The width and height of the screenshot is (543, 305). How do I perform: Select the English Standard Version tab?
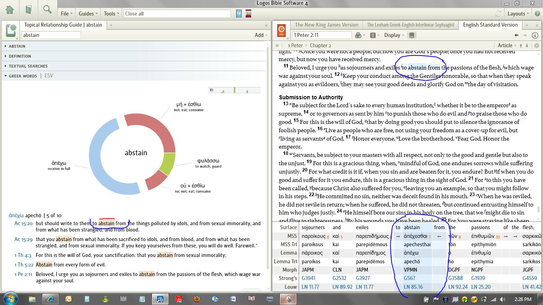490,25
